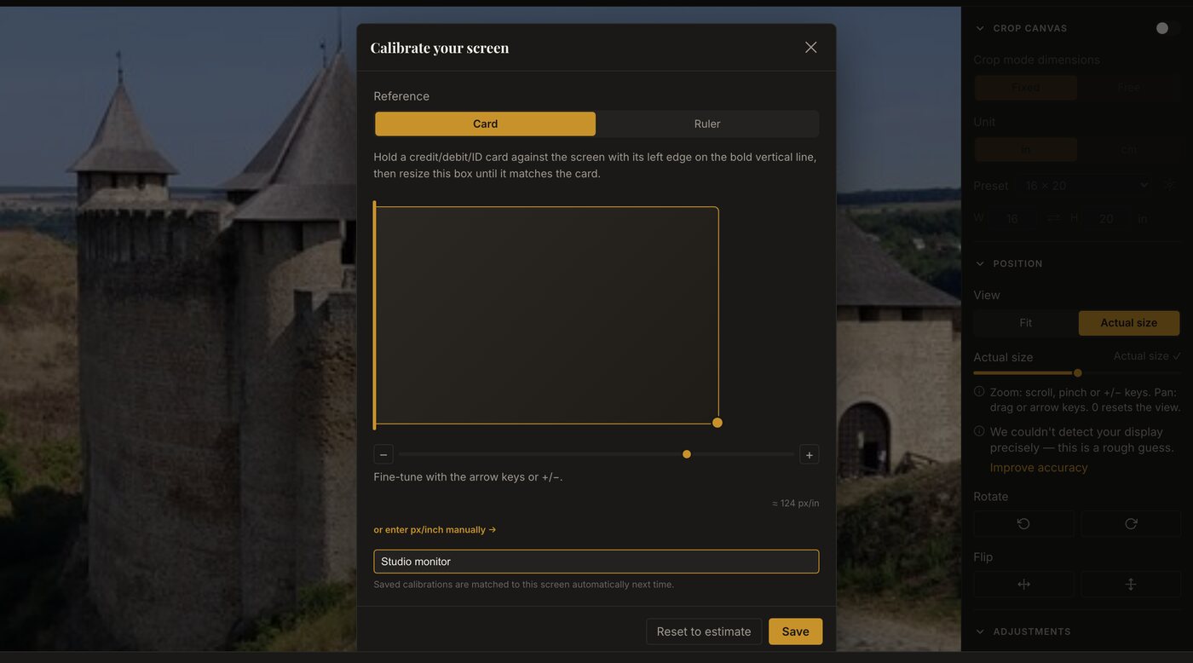1193x663 pixels.
Task: Click the corner handle of the card box
Action: 718,423
